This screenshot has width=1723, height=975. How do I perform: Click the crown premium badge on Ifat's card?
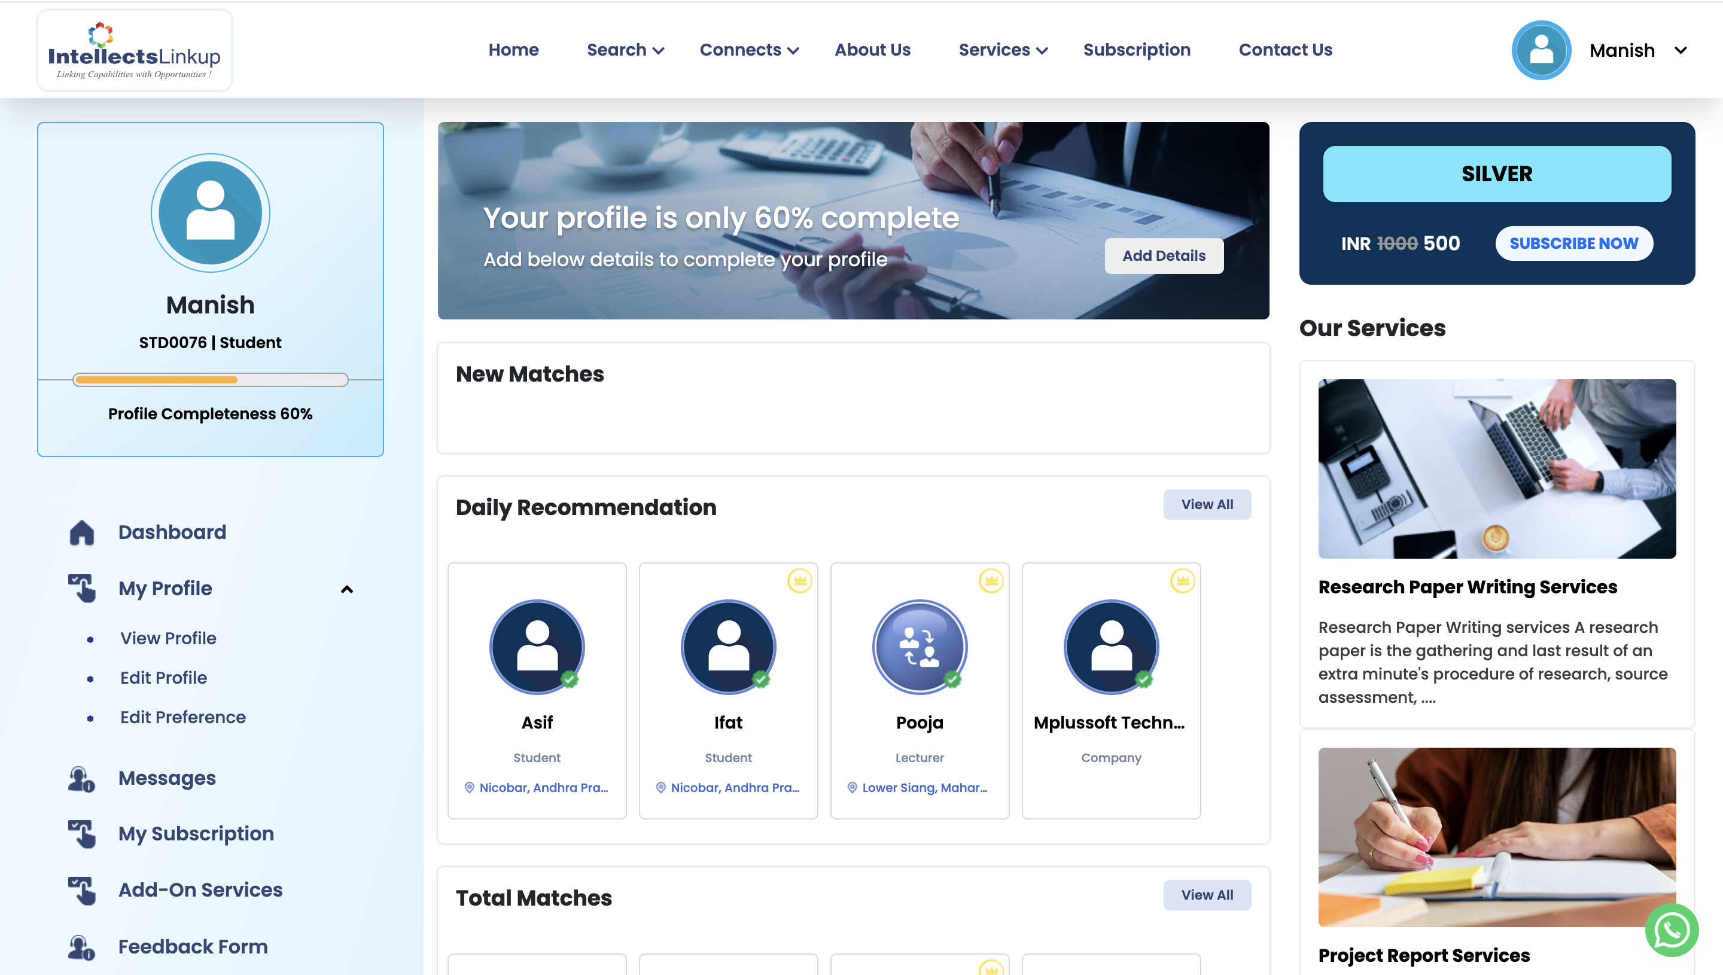[x=799, y=581]
